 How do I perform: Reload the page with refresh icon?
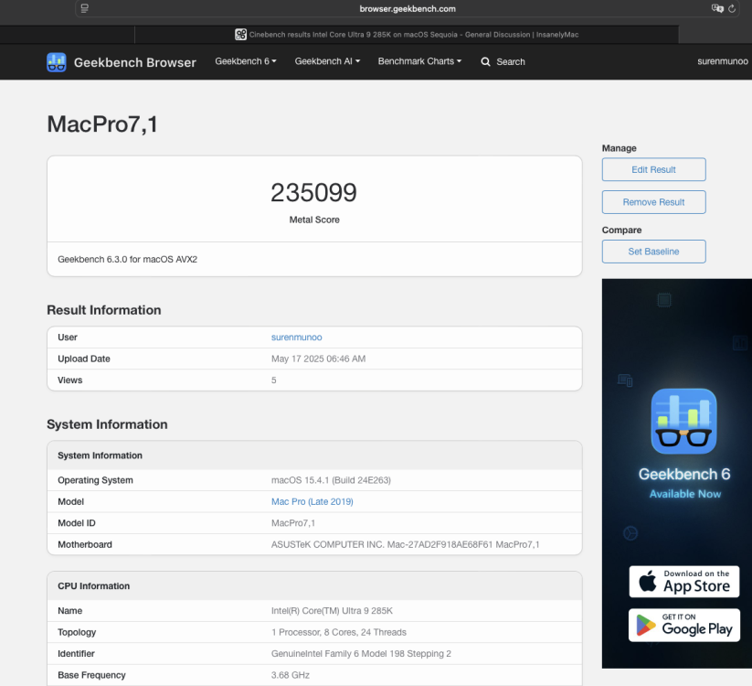point(732,8)
